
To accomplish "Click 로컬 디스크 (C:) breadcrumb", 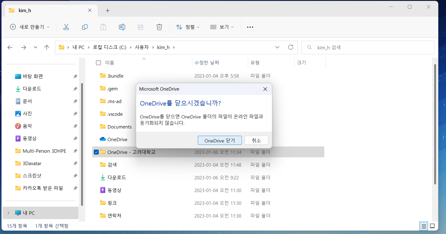I will pos(110,47).
